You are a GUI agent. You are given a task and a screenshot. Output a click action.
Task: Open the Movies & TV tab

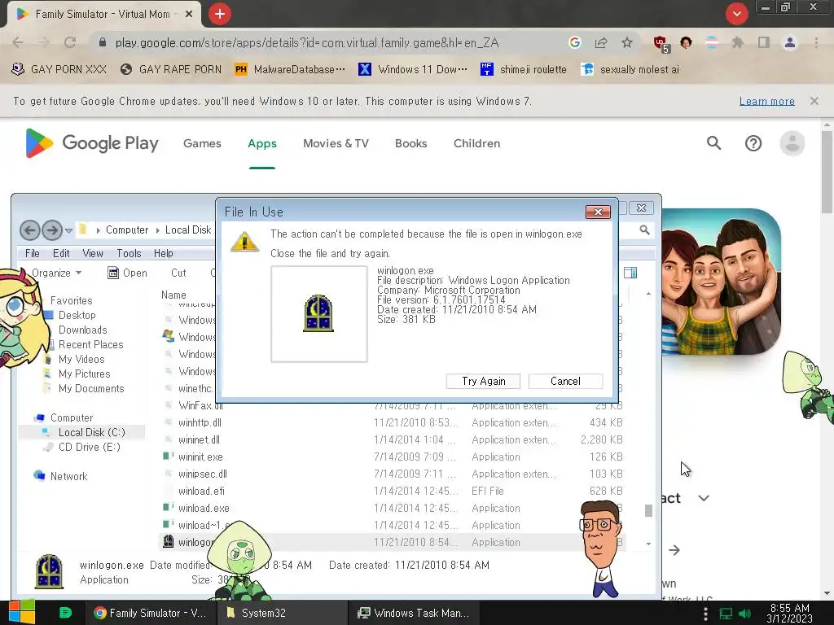pos(336,143)
